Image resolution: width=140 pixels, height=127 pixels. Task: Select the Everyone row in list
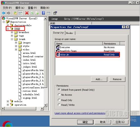coord(90,47)
